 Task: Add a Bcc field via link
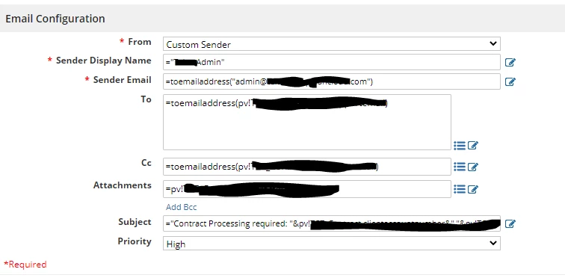pos(182,207)
